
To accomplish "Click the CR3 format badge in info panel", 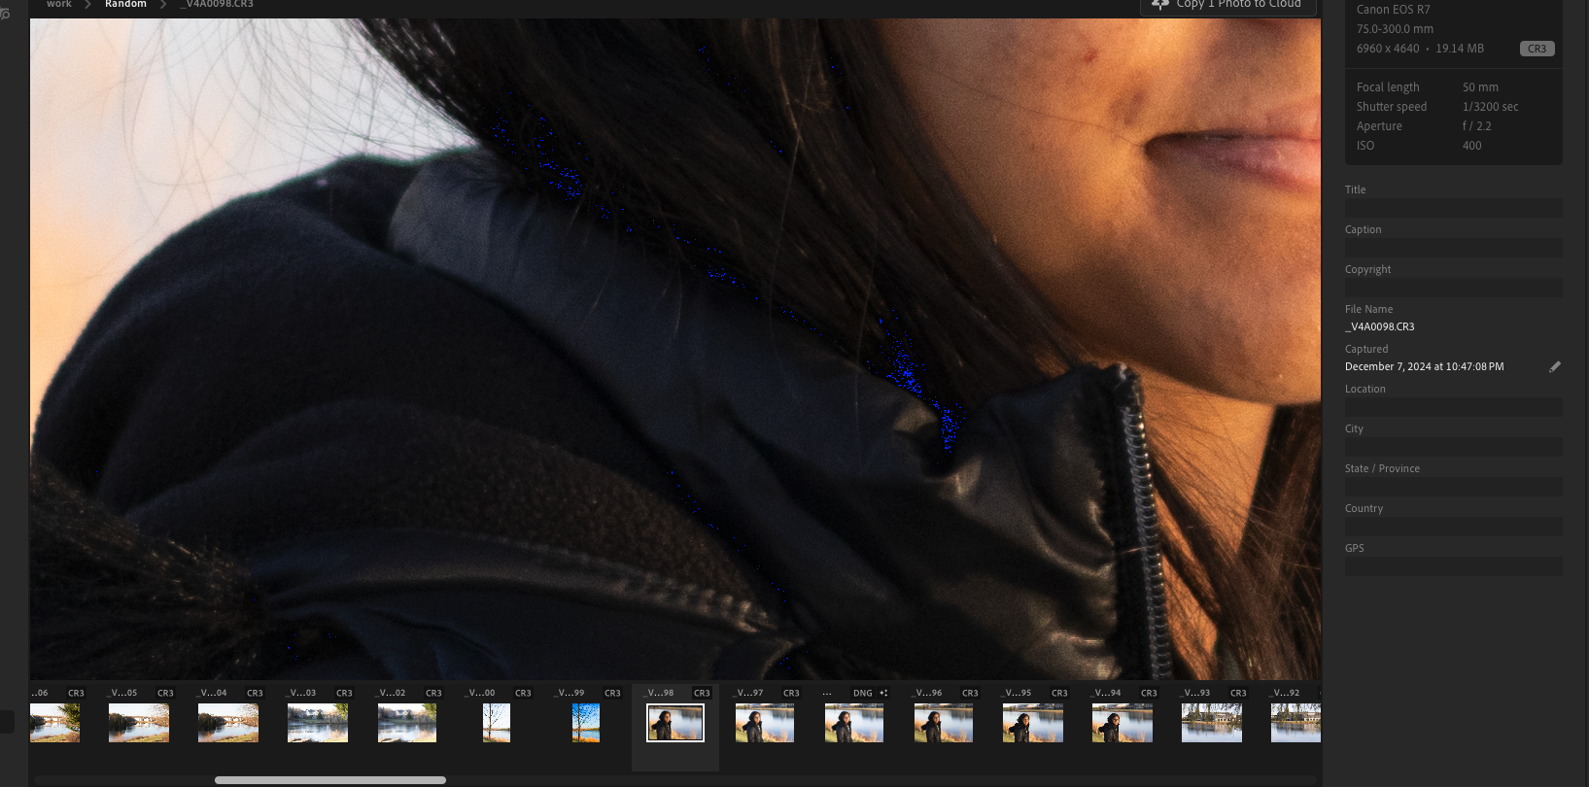I will 1537,49.
